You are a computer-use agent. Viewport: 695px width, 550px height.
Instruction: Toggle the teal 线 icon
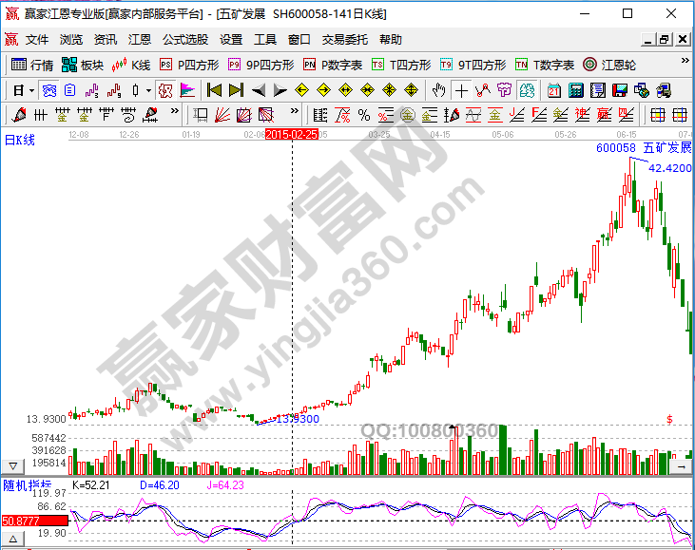coord(527,91)
